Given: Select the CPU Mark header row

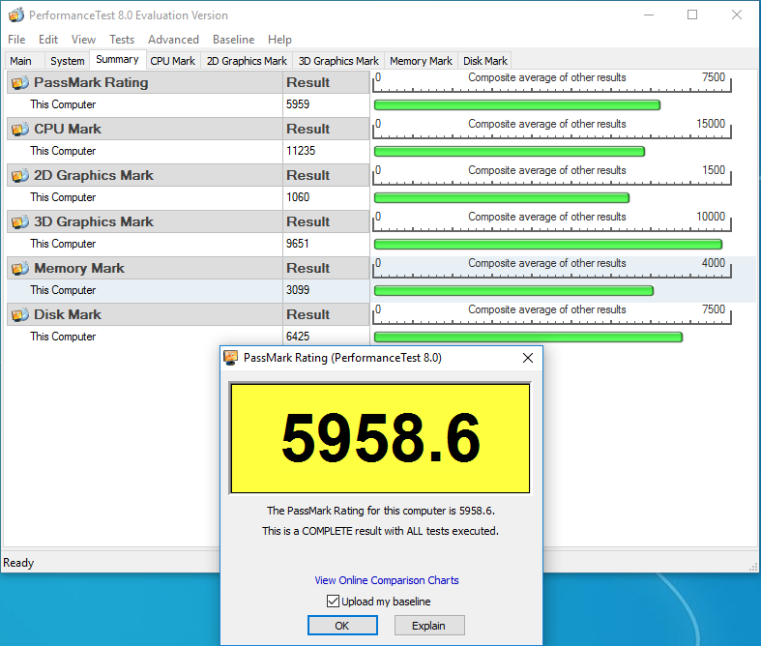Looking at the screenshot, I should pos(188,129).
